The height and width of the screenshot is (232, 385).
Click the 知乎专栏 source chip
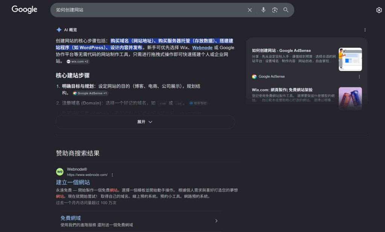point(198,103)
